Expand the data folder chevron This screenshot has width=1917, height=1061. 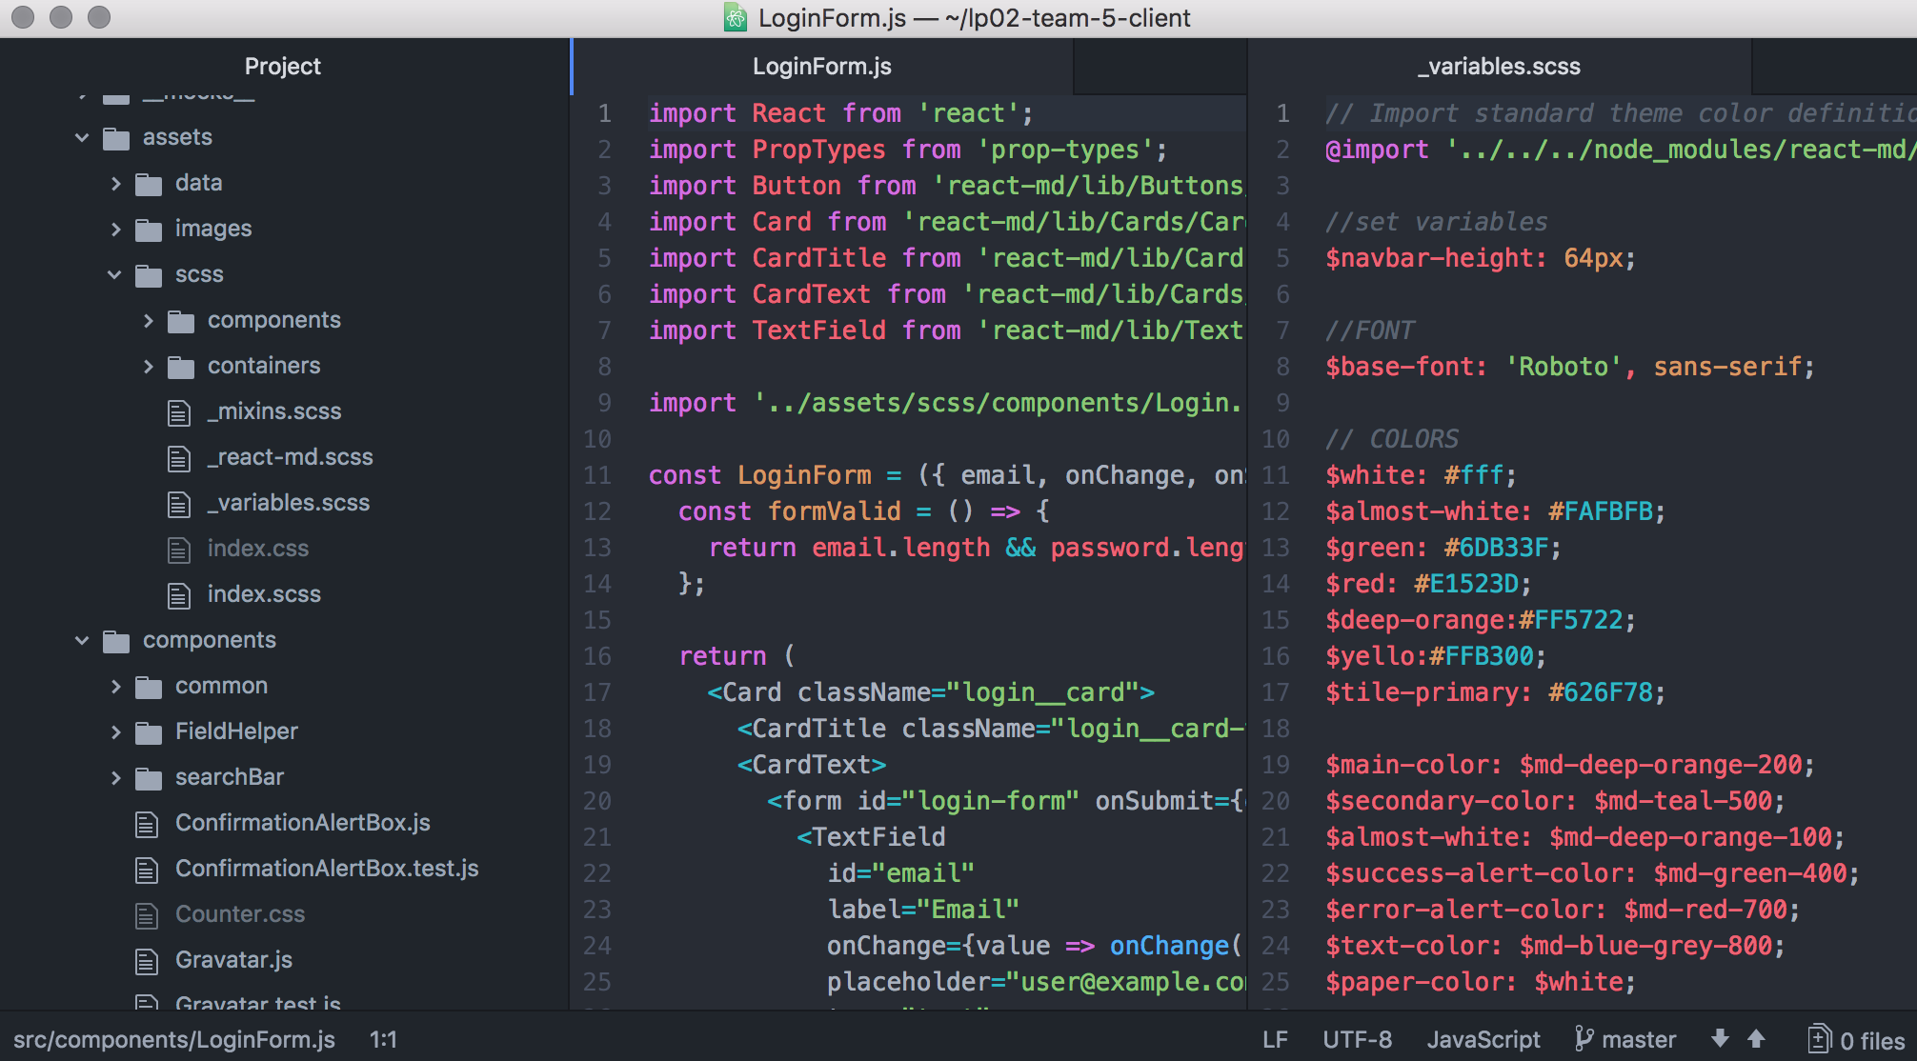(115, 184)
